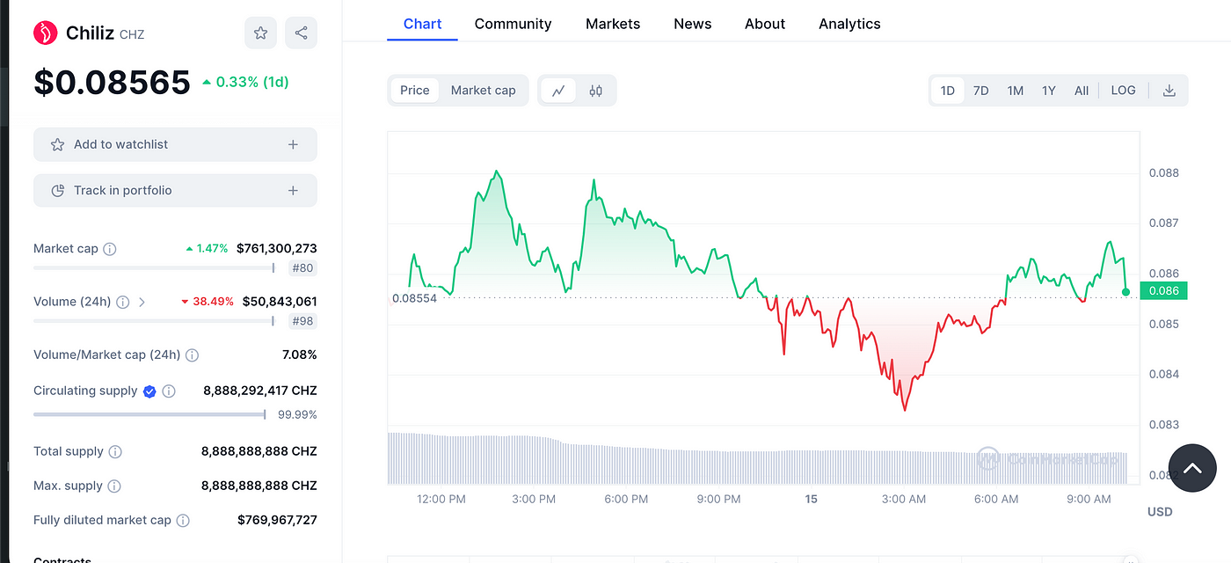1231x563 pixels.
Task: Select Market cap chart mode
Action: (x=484, y=91)
